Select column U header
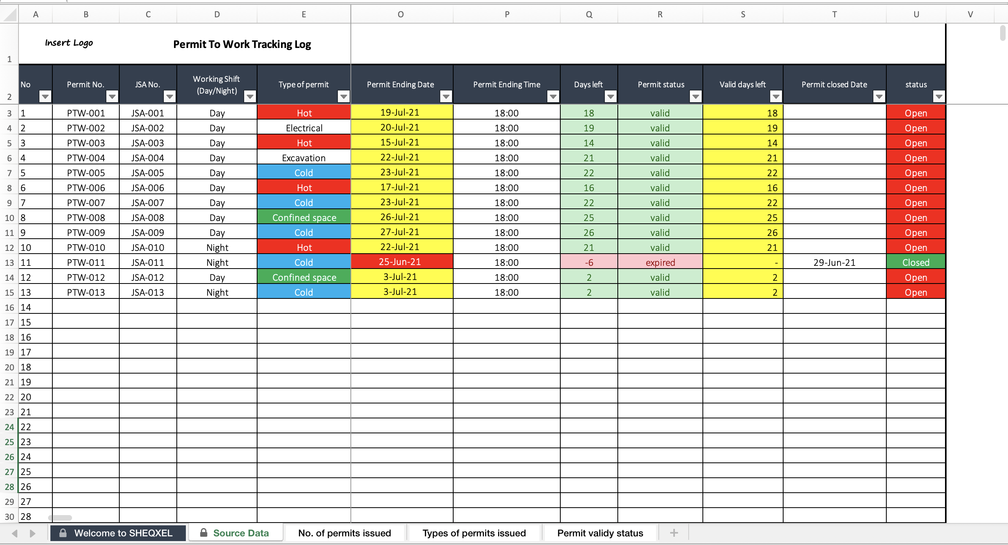 (916, 15)
